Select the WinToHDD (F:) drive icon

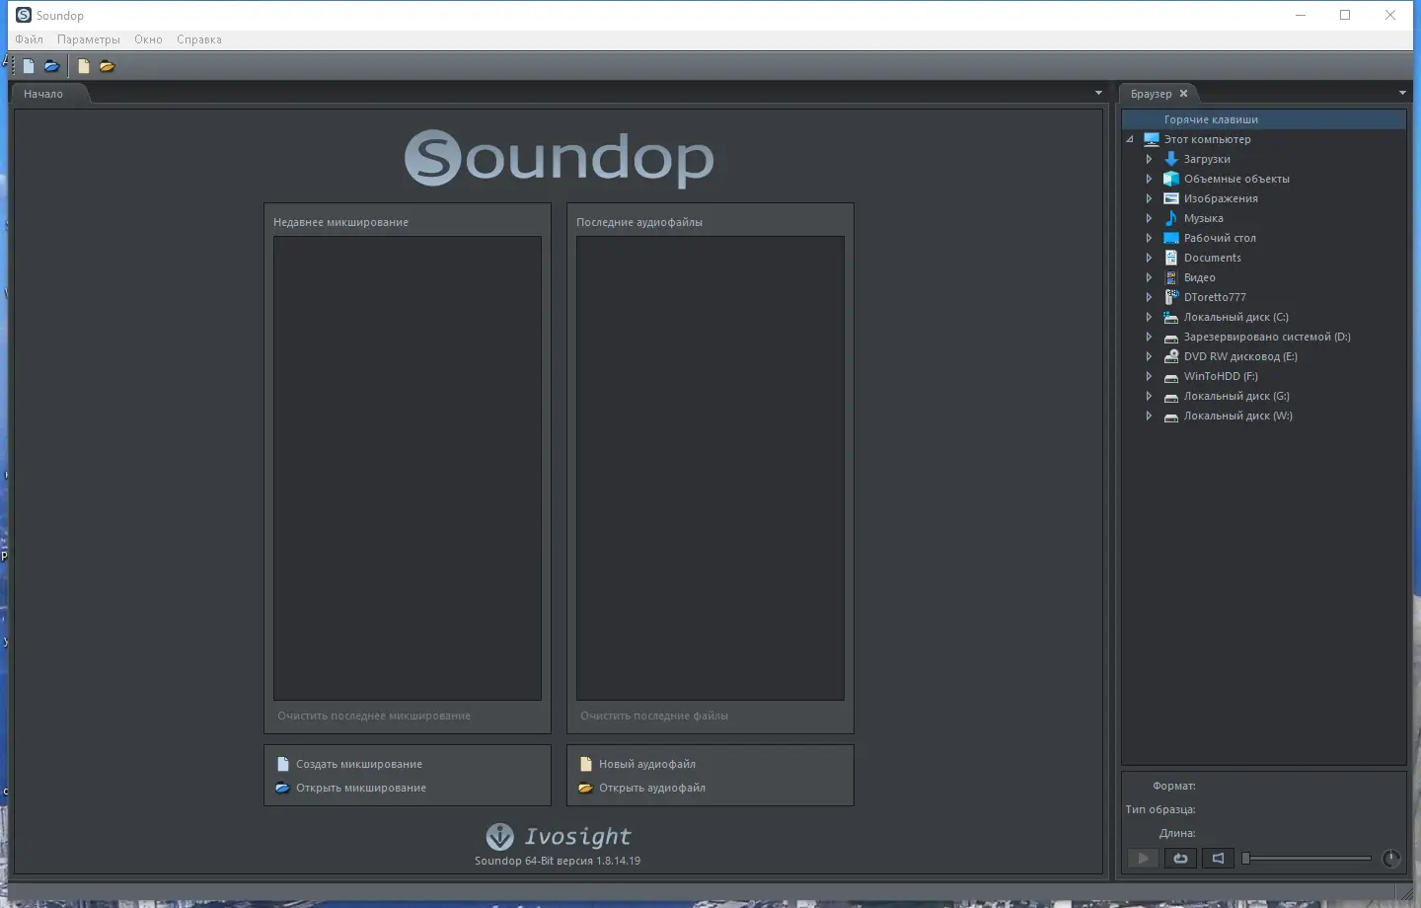coord(1171,377)
